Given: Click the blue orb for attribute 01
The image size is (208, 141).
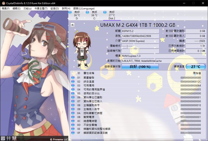Looking at the screenshot, I should [73, 78].
